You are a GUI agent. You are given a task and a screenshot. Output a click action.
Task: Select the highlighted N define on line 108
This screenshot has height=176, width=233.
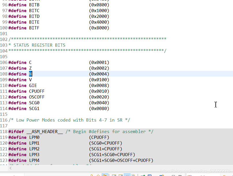[30, 74]
